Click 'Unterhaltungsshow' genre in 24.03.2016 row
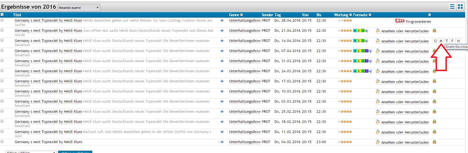This screenshot has width=468, height=153. pyautogui.click(x=245, y=71)
